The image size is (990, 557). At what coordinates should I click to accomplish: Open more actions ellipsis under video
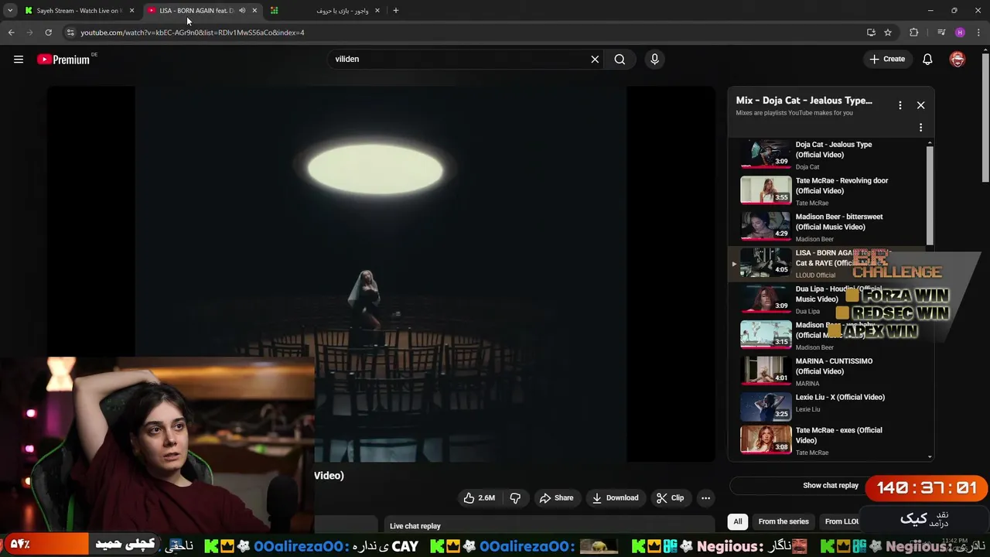(705, 498)
